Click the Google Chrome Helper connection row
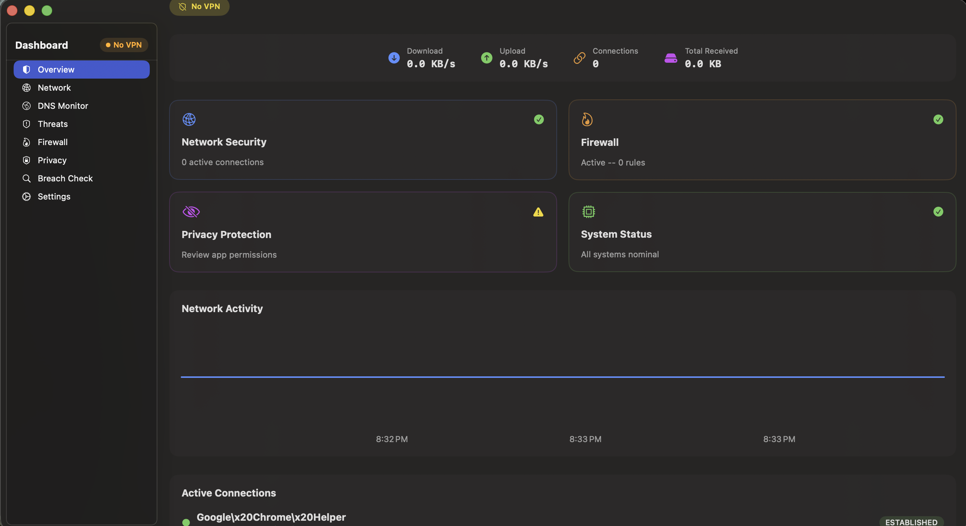966x526 pixels. point(563,518)
